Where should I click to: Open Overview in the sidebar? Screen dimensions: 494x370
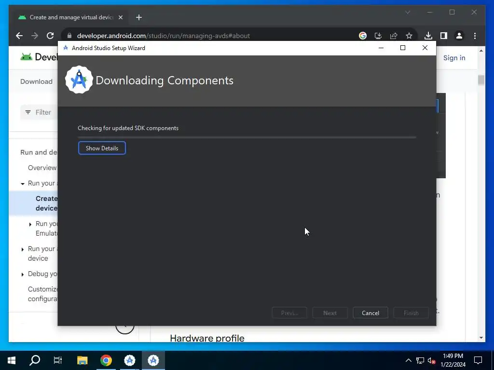click(x=42, y=168)
